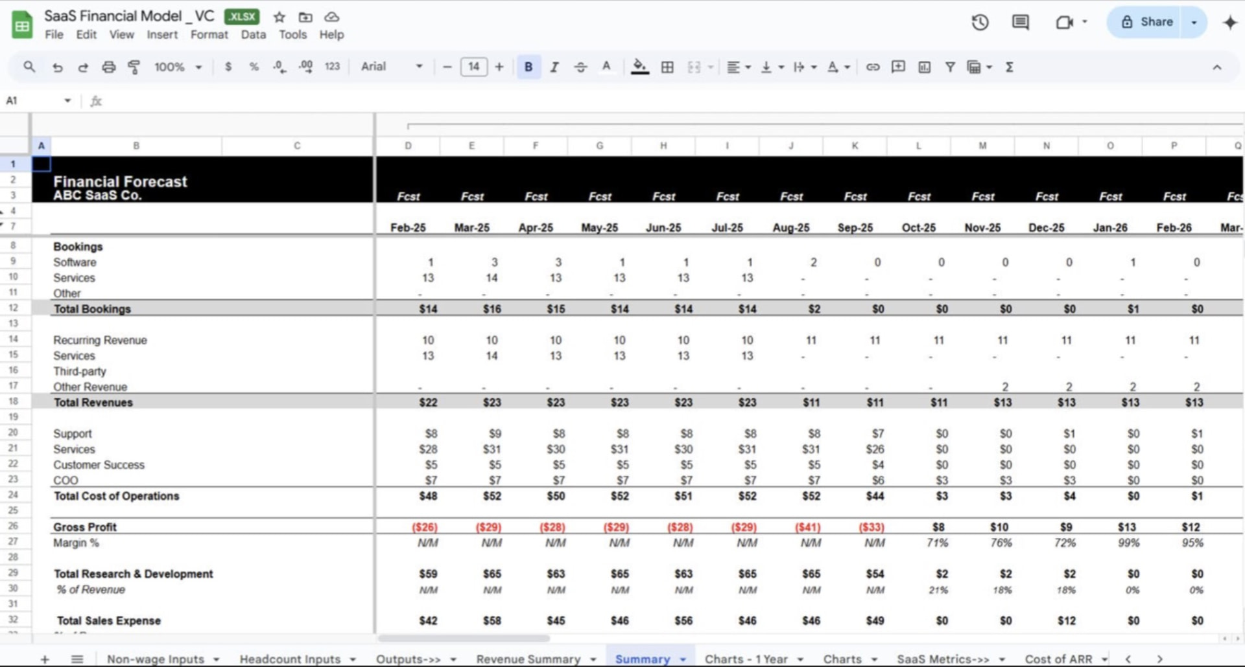Add a new sheet plus button
The width and height of the screenshot is (1245, 667).
pos(45,659)
